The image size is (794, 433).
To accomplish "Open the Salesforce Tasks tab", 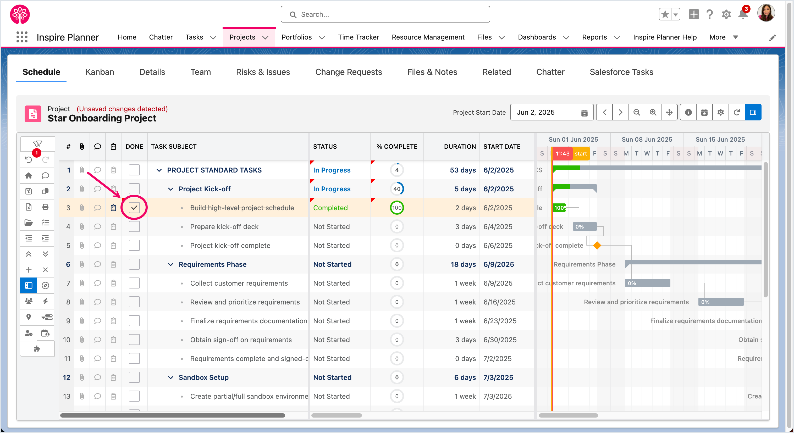I will (621, 72).
